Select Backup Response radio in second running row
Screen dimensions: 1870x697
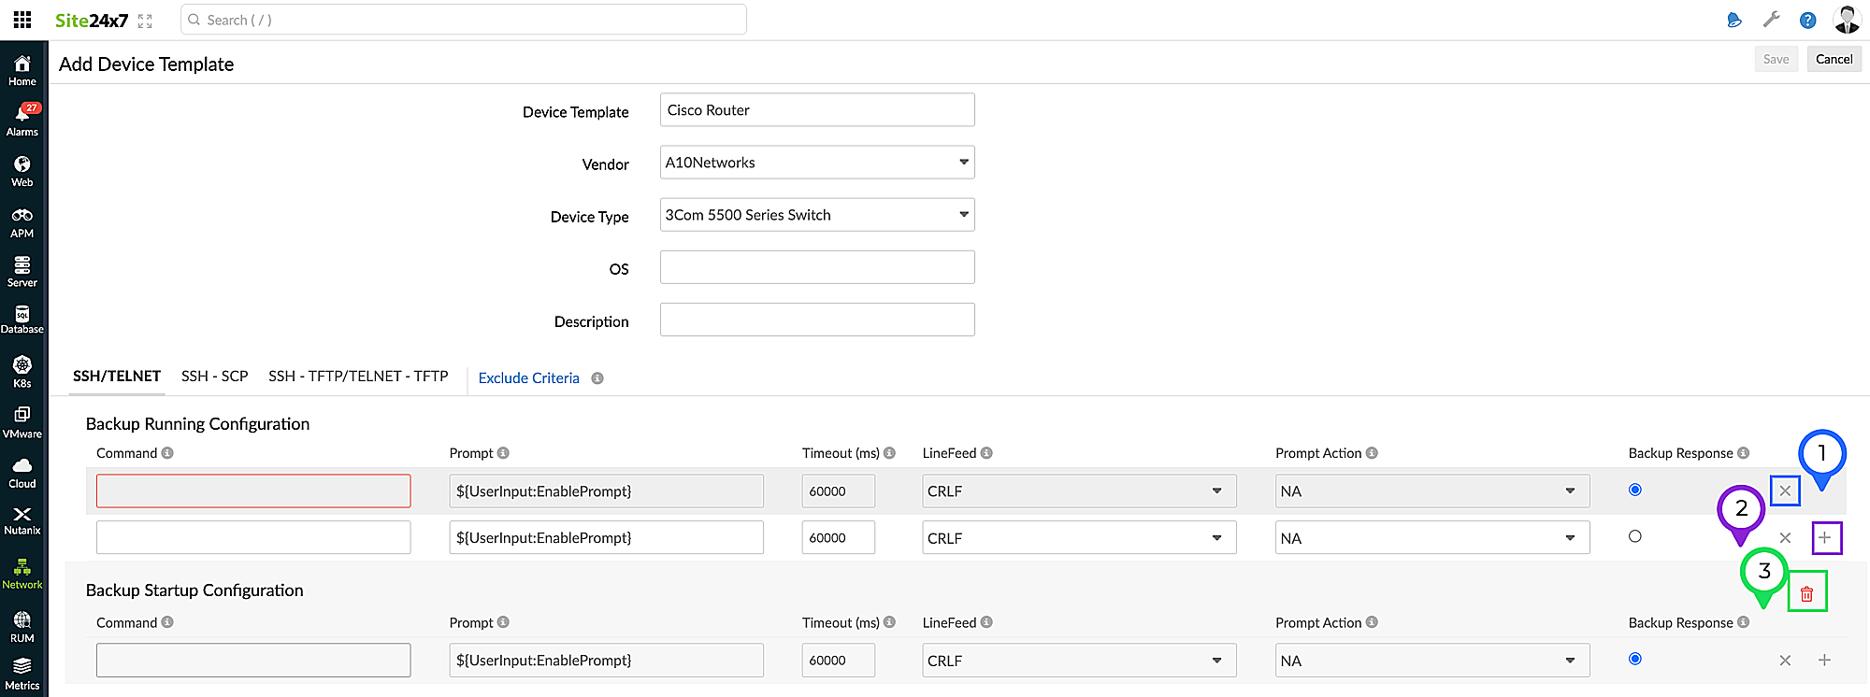coord(1634,536)
